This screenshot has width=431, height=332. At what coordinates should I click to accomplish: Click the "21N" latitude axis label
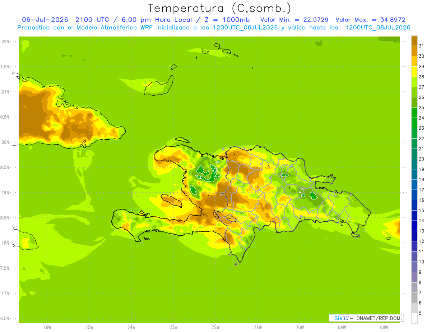click(x=6, y=92)
